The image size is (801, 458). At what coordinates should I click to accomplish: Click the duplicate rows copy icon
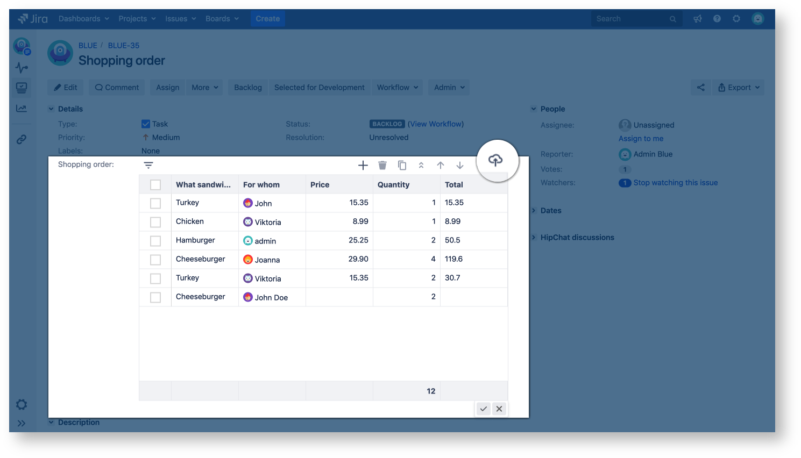pyautogui.click(x=402, y=166)
